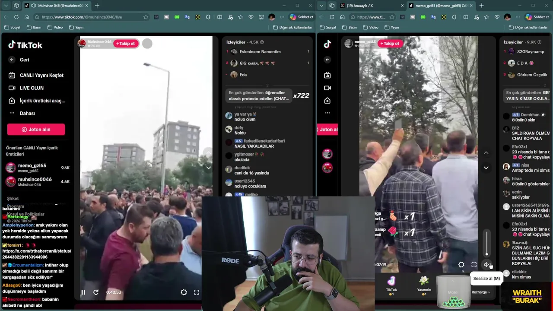Go to next live in left player

[x=208, y=168]
